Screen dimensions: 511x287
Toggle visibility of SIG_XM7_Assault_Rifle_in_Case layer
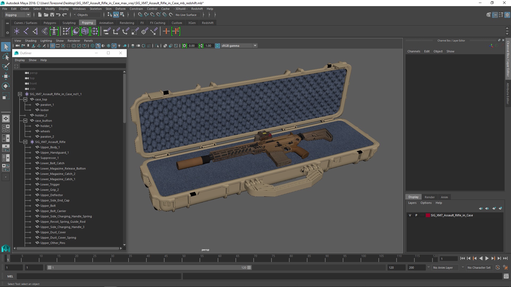tap(410, 215)
